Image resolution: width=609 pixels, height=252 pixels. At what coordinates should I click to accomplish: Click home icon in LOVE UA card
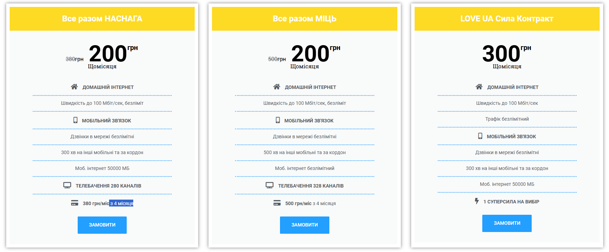(x=479, y=87)
